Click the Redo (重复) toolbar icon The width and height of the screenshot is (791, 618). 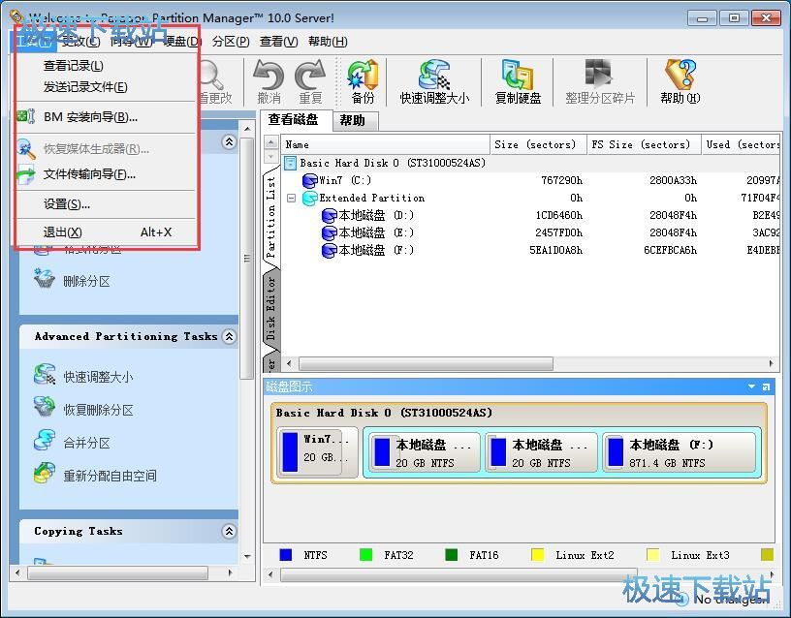click(x=310, y=81)
